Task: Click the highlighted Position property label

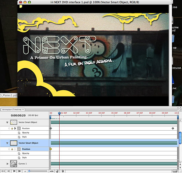Action: 26,149
